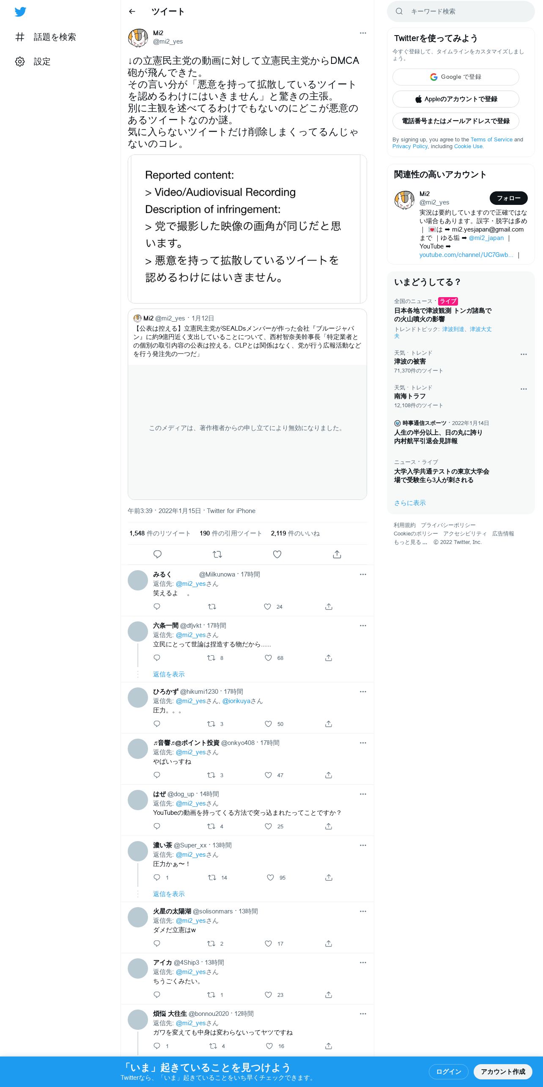
Task: Open more options on main tweet
Action: click(363, 33)
